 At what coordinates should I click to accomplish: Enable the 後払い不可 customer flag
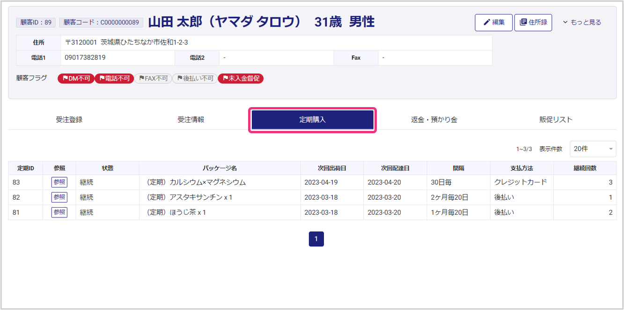(x=195, y=79)
